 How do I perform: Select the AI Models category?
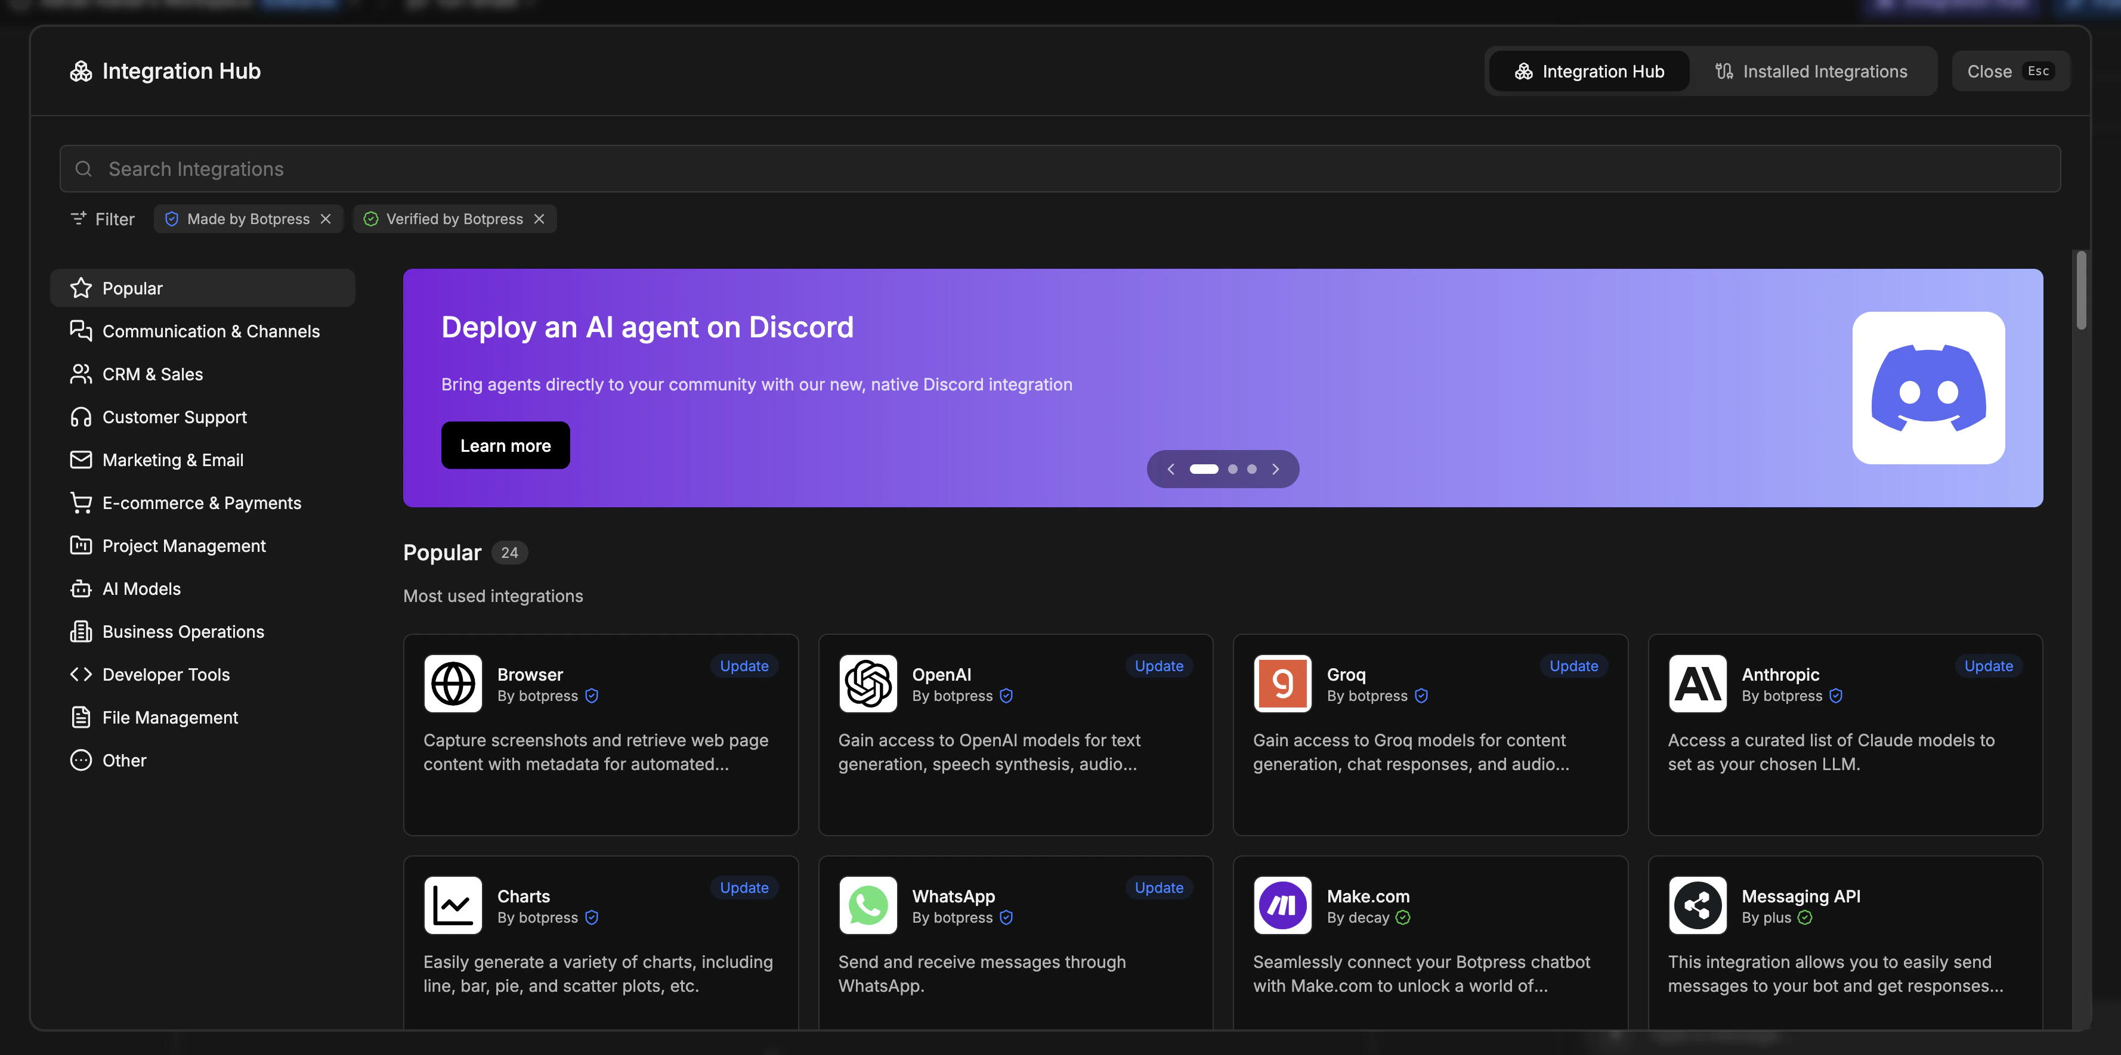click(x=141, y=588)
